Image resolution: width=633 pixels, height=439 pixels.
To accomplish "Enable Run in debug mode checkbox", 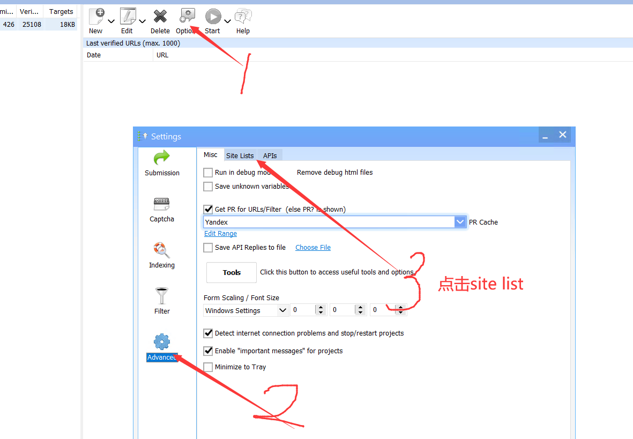I will (208, 173).
